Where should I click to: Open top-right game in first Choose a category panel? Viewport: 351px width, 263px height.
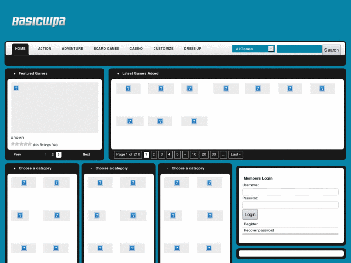click(x=56, y=182)
